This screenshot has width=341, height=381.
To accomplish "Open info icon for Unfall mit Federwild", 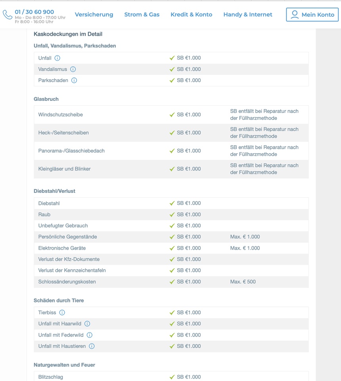I will click(90, 335).
